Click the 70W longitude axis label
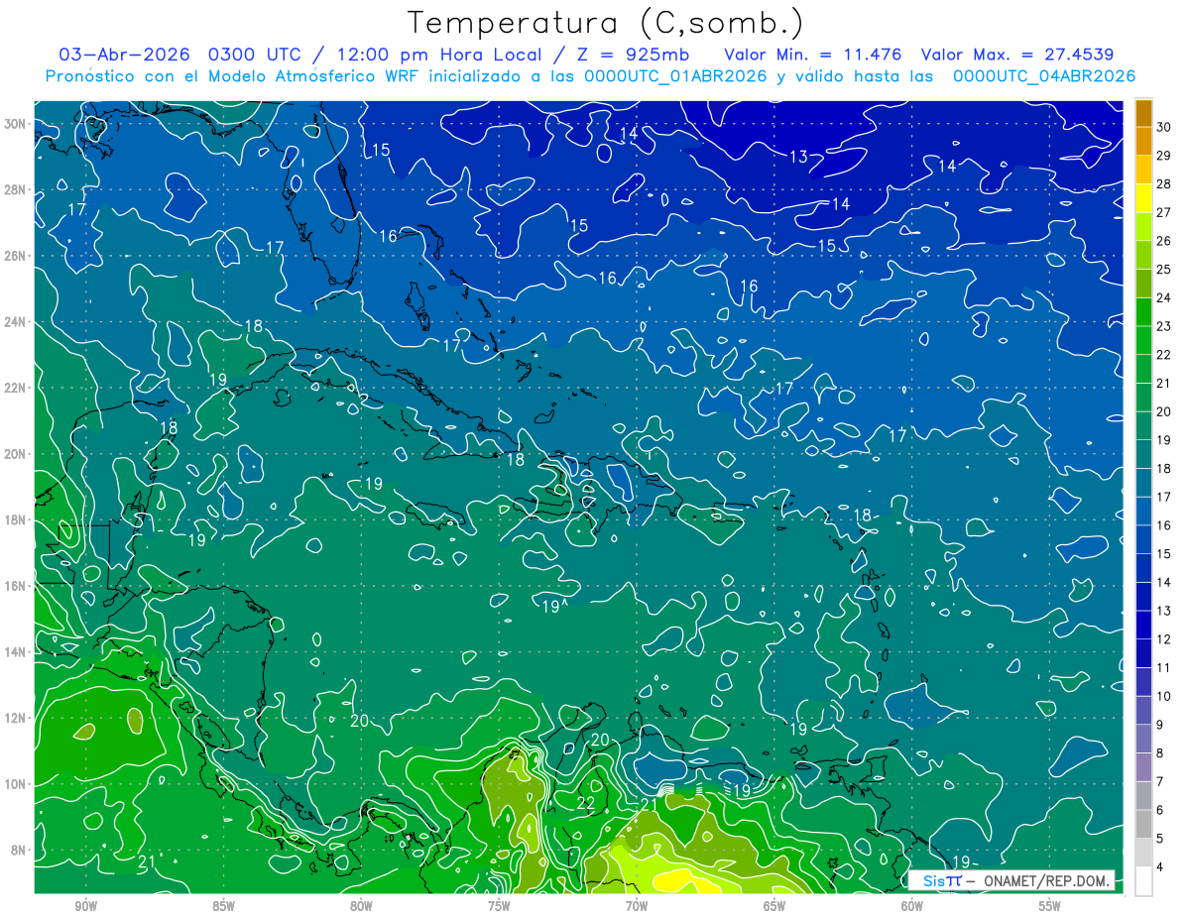Image resolution: width=1190 pixels, height=919 pixels. point(636,906)
